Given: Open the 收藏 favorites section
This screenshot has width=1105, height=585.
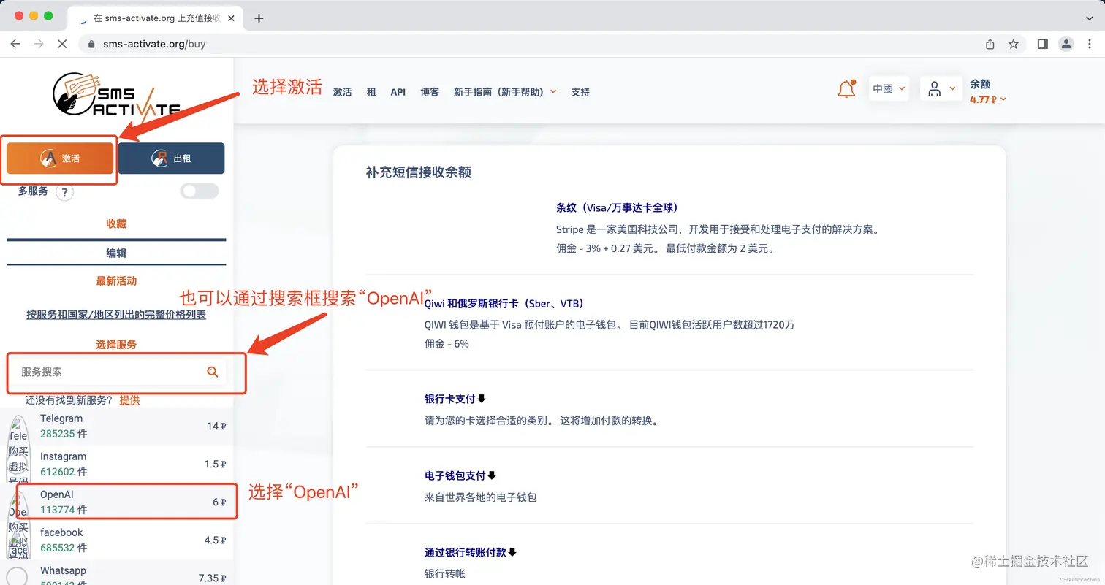Looking at the screenshot, I should pos(116,223).
